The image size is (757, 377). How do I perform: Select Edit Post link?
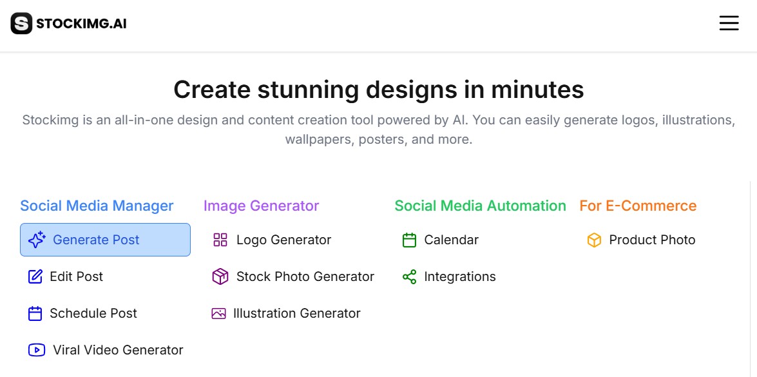[x=76, y=276]
